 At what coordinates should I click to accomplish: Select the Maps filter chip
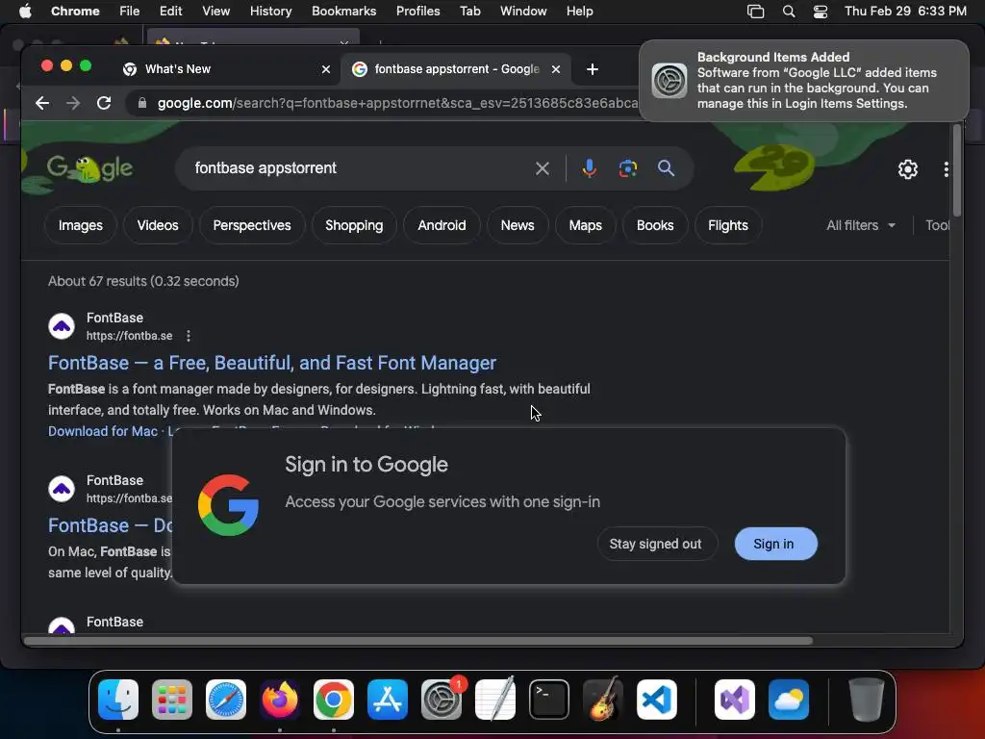(x=586, y=225)
